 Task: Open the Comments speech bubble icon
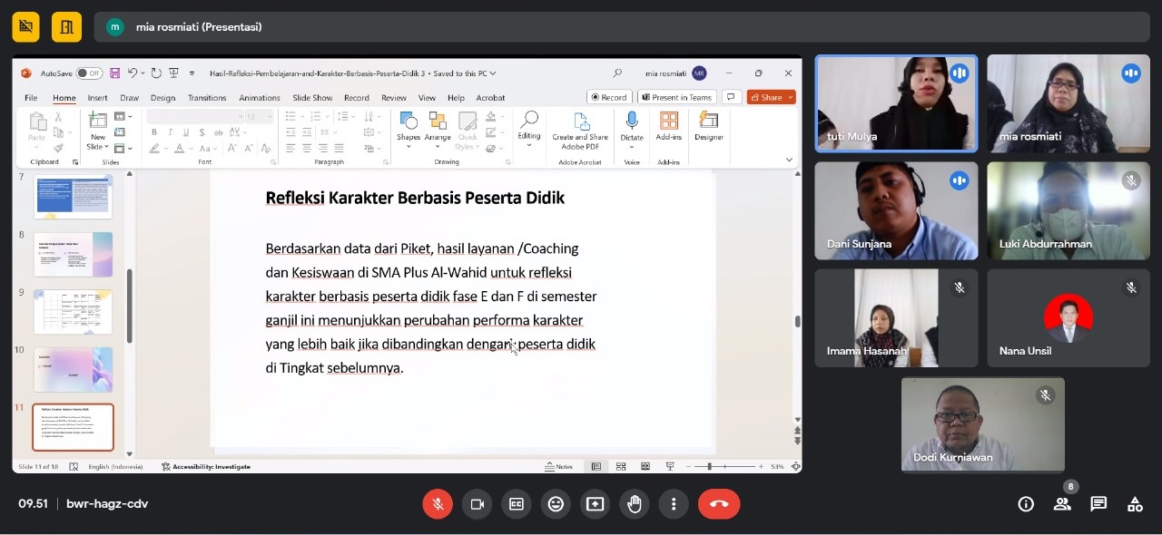pyautogui.click(x=730, y=97)
